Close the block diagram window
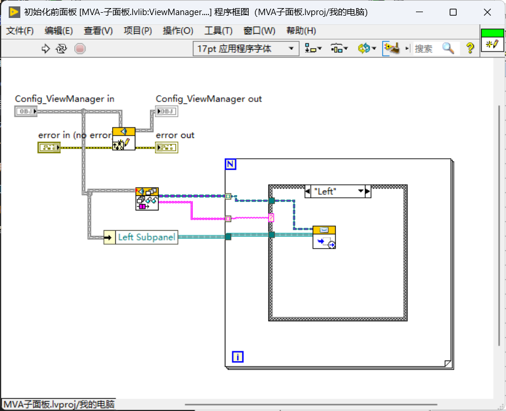Viewport: 506px width, 411px height. point(487,12)
